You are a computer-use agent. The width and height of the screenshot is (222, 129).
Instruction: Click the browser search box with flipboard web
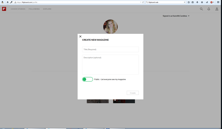point(166,2)
